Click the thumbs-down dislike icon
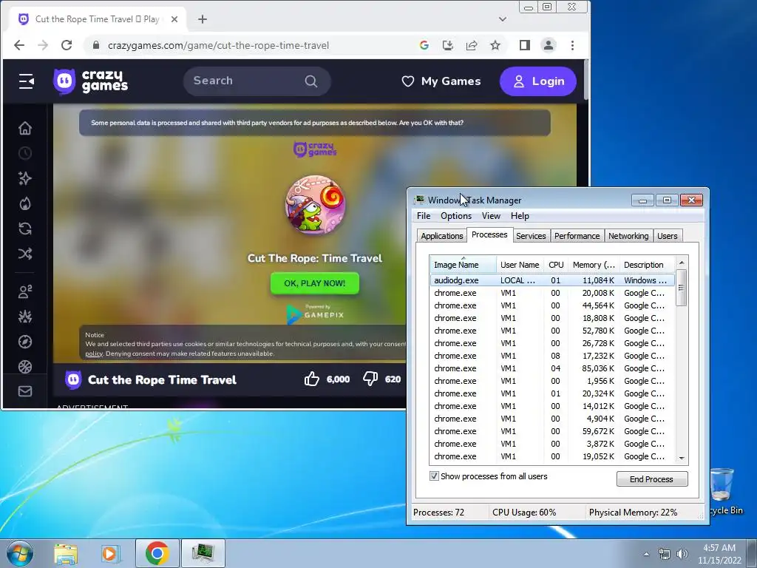 (x=370, y=379)
